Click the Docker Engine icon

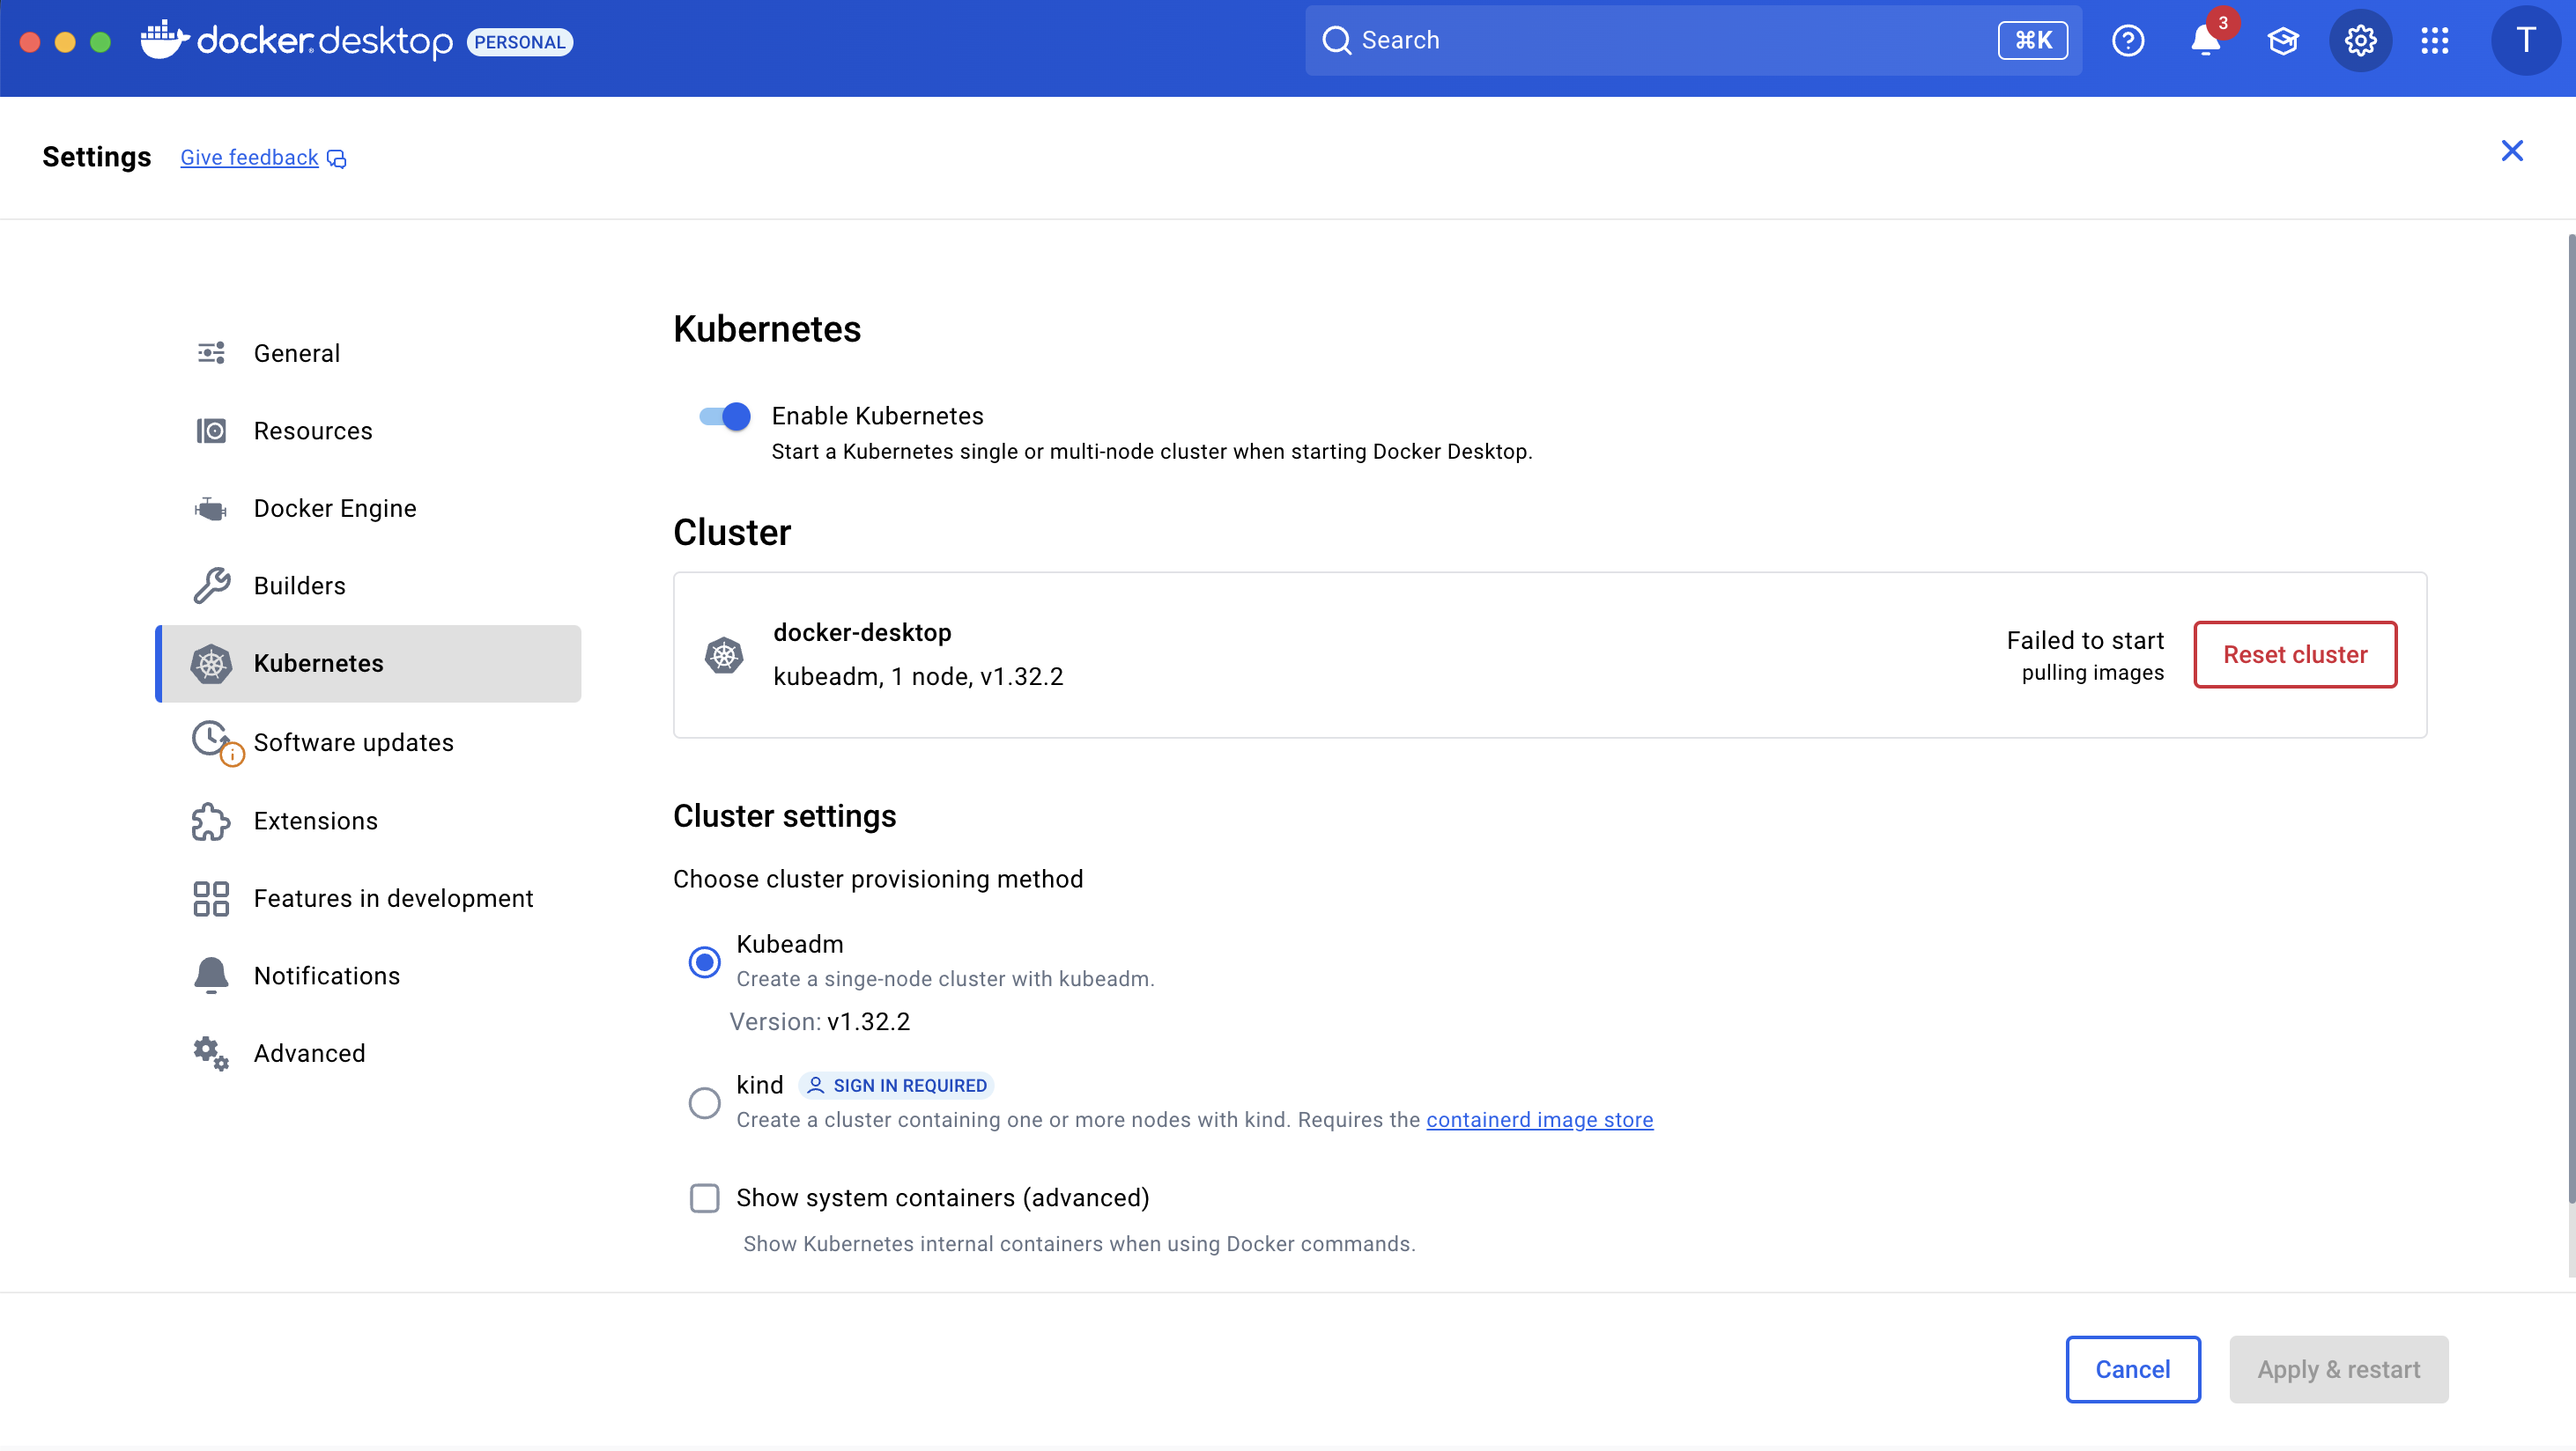[x=211, y=509]
